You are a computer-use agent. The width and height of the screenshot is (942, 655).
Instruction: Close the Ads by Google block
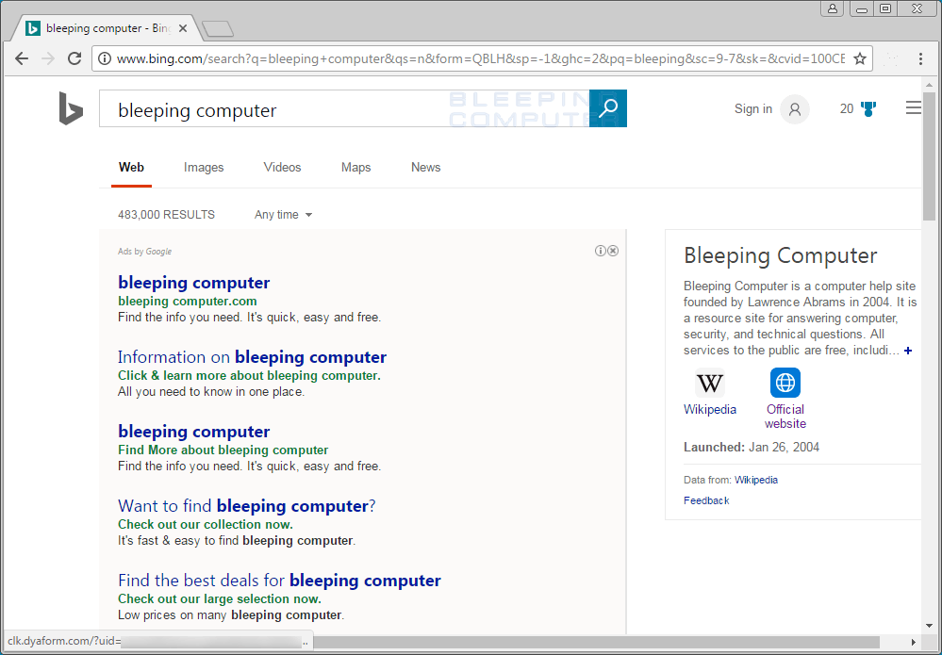613,251
